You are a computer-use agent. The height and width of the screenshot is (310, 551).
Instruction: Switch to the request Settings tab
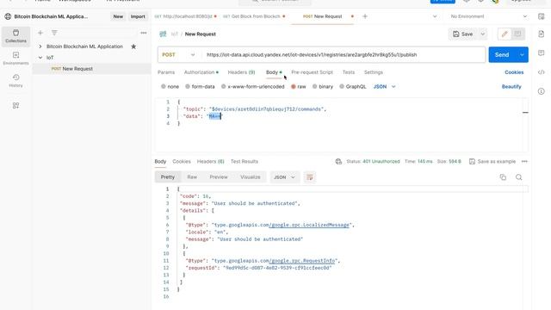[x=373, y=72]
